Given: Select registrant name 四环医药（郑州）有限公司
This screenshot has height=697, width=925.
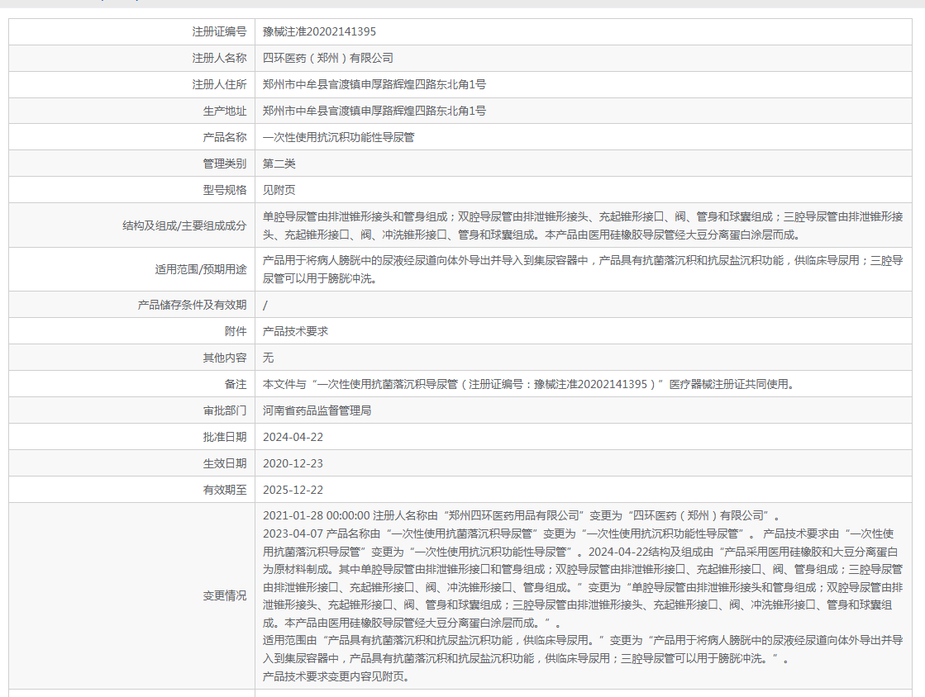Looking at the screenshot, I should 327,59.
